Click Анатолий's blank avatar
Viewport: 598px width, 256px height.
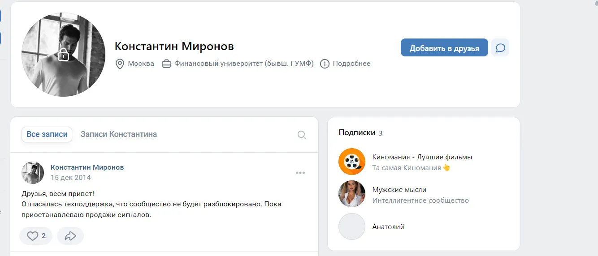352,226
